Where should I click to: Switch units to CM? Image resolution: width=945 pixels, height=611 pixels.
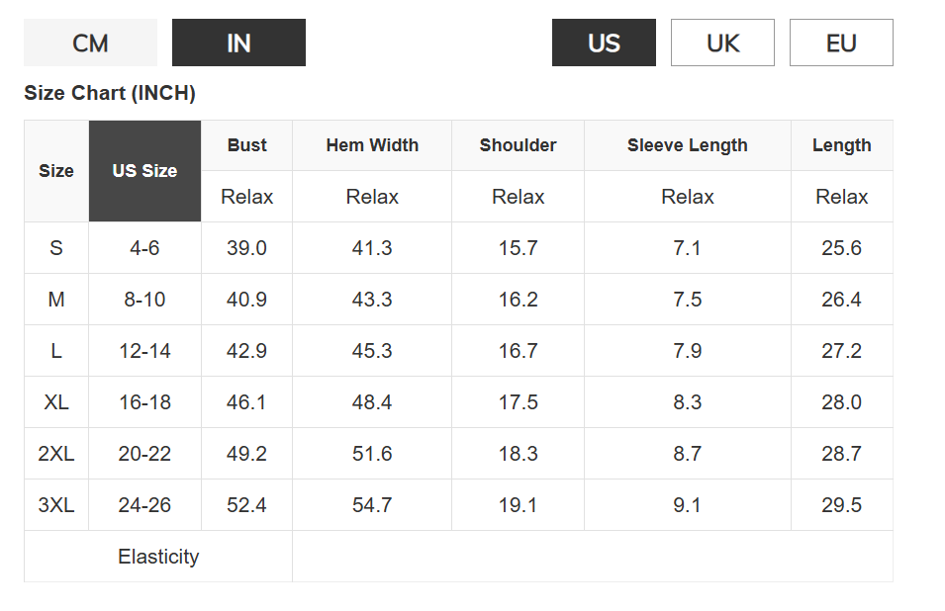pyautogui.click(x=90, y=44)
